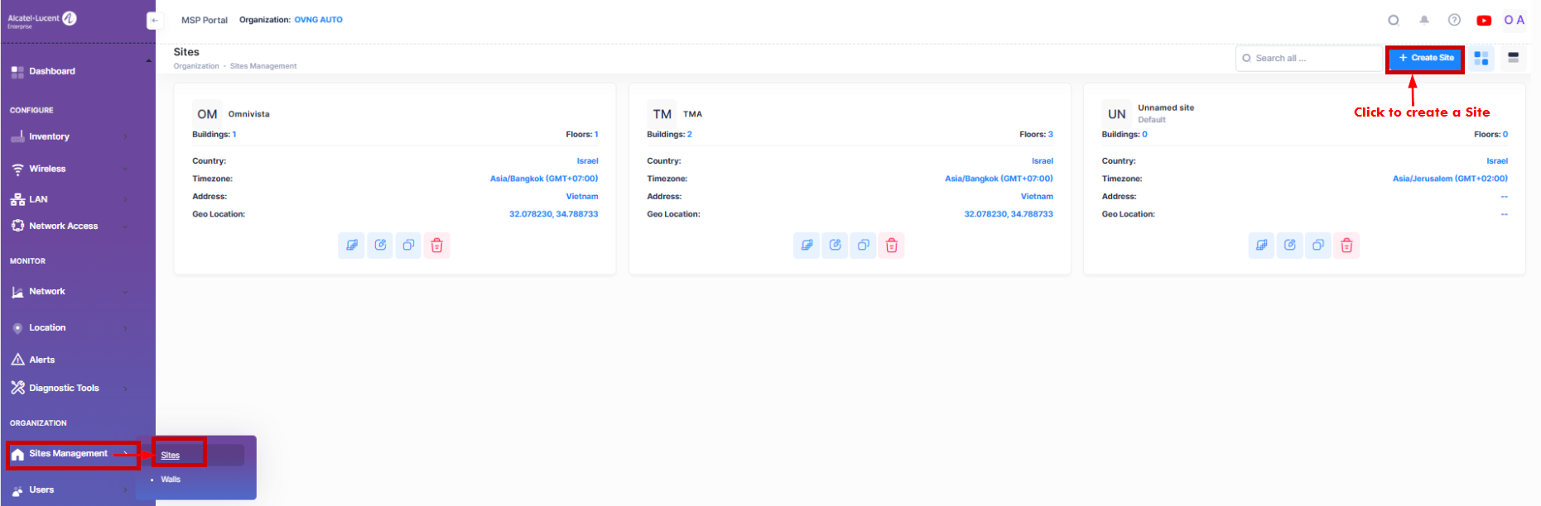Viewport: 1541px width, 506px height.
Task: Open the OA user profile avatar
Action: coord(1514,21)
